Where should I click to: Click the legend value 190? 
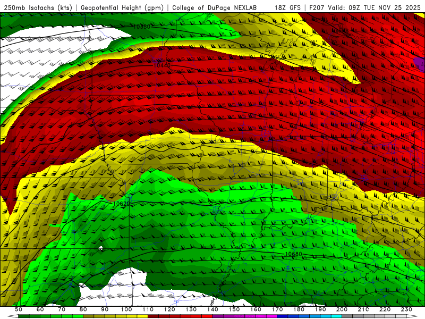pos(320,309)
